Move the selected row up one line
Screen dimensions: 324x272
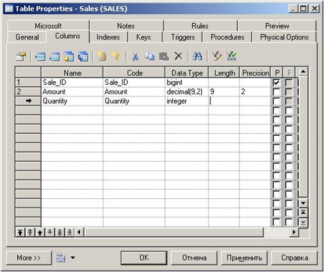pyautogui.click(x=40, y=232)
